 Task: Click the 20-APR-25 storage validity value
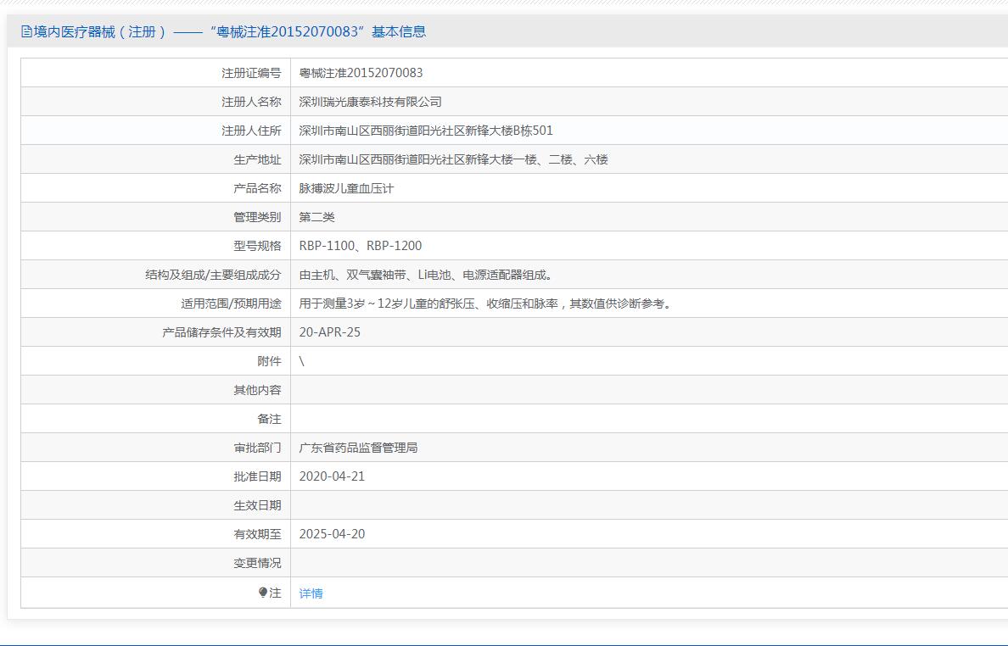click(329, 332)
